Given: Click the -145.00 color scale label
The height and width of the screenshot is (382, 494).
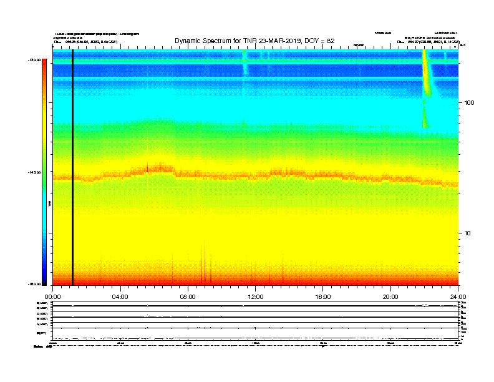Looking at the screenshot, I should coord(34,172).
